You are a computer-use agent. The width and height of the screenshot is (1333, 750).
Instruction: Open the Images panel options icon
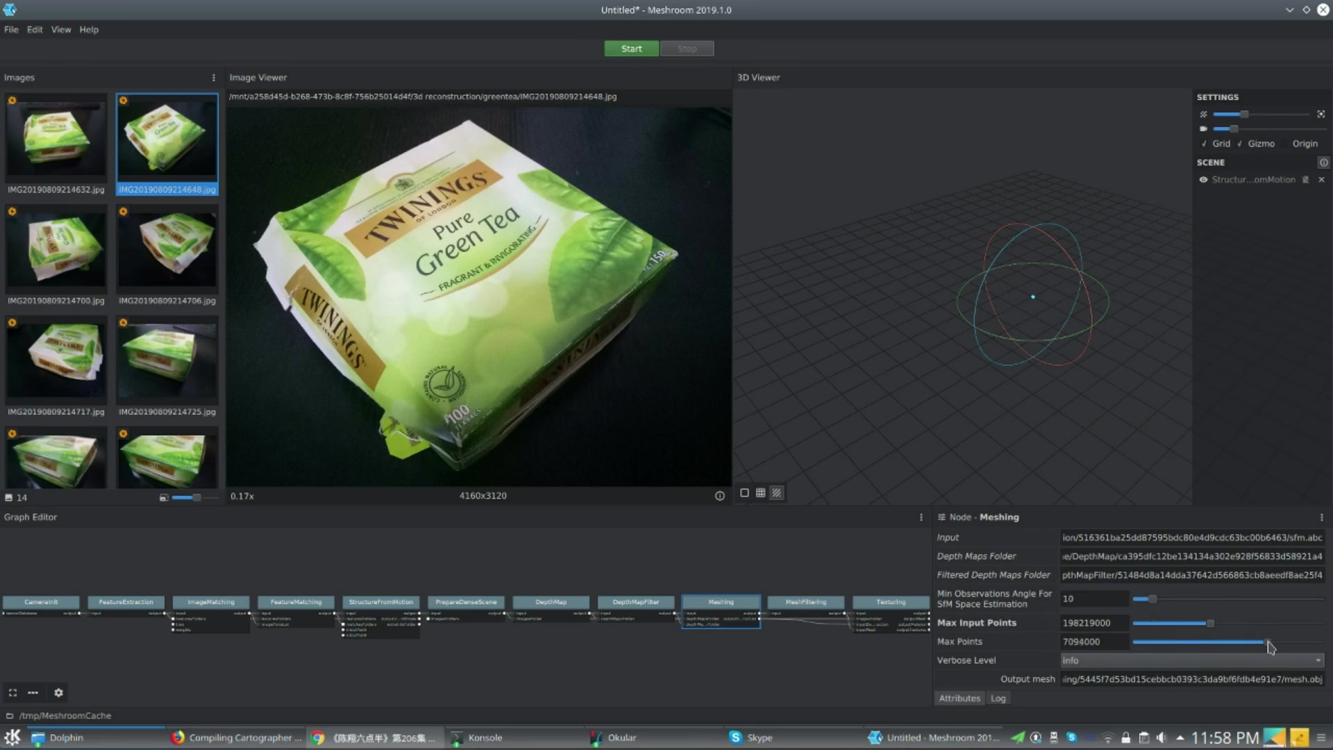click(213, 77)
